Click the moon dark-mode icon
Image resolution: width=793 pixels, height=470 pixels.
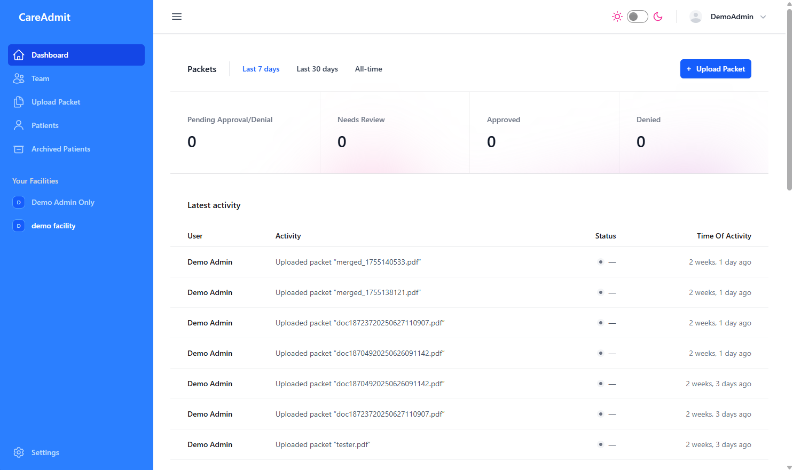pos(658,17)
